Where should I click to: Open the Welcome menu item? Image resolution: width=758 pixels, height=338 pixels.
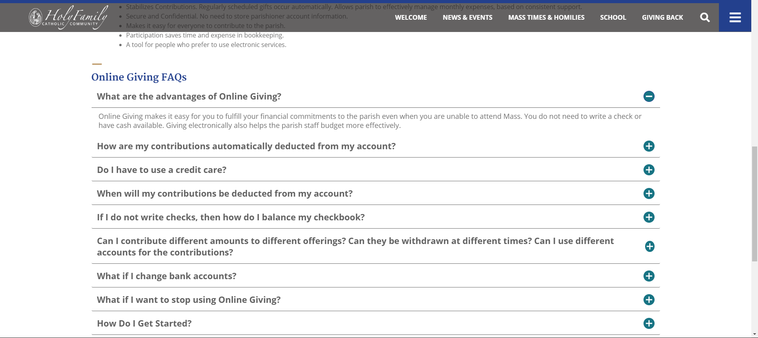pos(411,17)
